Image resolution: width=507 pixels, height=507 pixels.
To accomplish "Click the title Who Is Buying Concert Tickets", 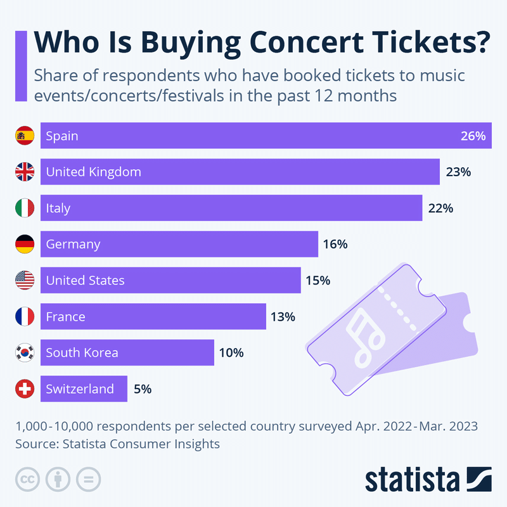I will (262, 42).
